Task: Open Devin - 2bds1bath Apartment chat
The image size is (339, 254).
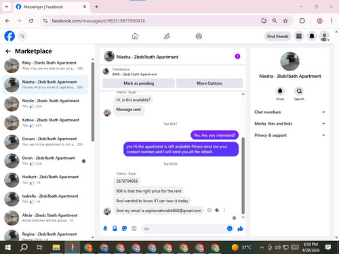Action: (x=45, y=161)
